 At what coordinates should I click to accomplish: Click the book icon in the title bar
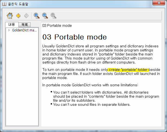coord(4,4)
